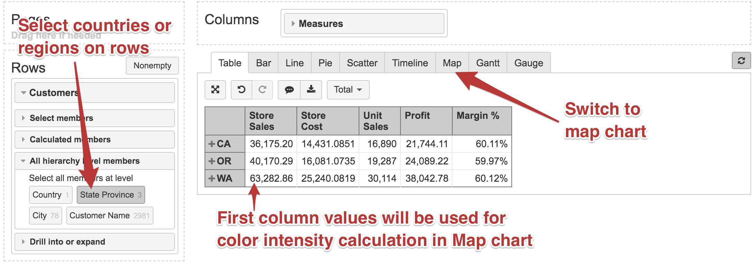This screenshot has height=266, width=756.
Task: Click the undo arrow icon
Action: [242, 90]
